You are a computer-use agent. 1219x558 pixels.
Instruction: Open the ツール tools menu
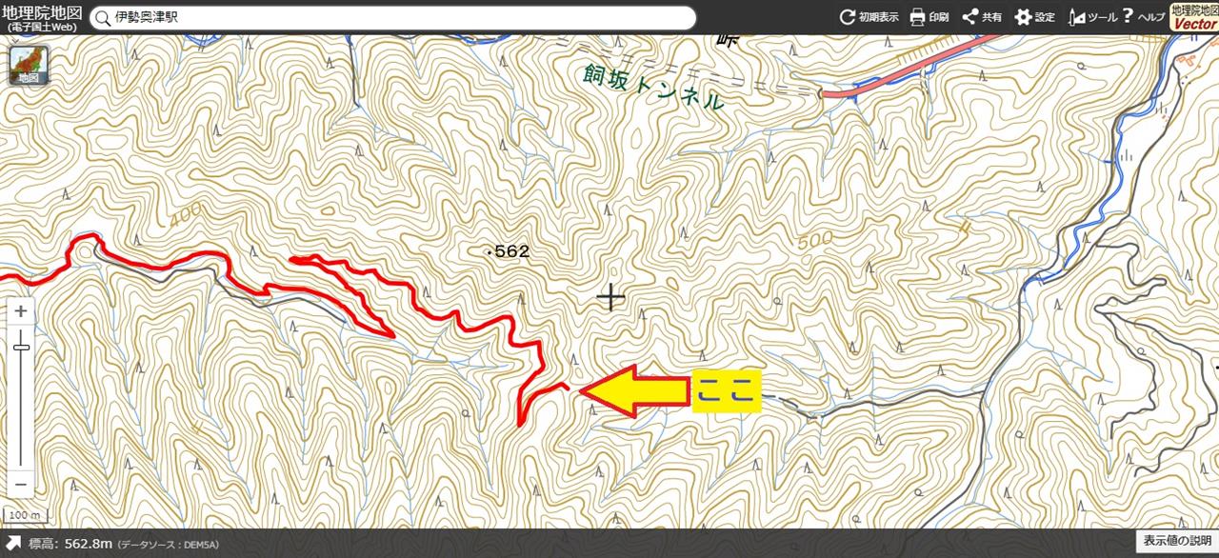1093,17
